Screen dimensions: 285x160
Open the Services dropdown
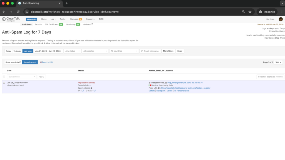[x=271, y=19]
